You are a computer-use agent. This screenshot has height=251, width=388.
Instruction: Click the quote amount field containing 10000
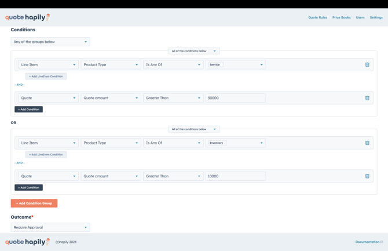pos(235,176)
